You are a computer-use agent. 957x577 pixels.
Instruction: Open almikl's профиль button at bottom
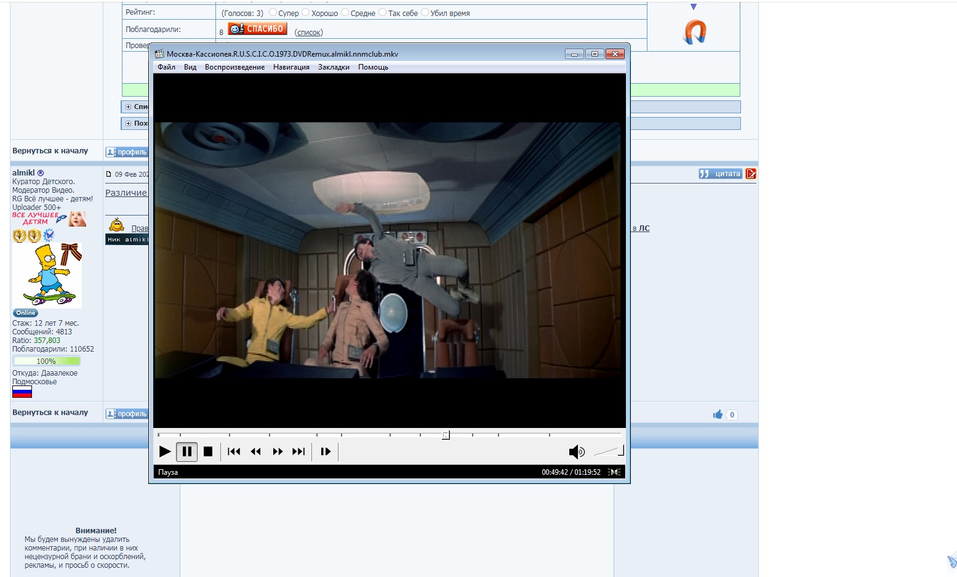[127, 414]
